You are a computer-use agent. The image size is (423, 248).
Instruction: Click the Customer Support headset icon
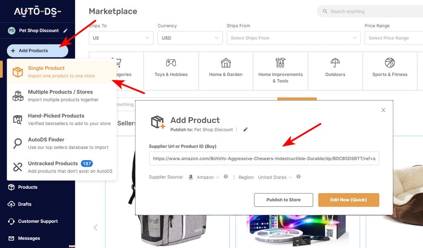point(11,221)
